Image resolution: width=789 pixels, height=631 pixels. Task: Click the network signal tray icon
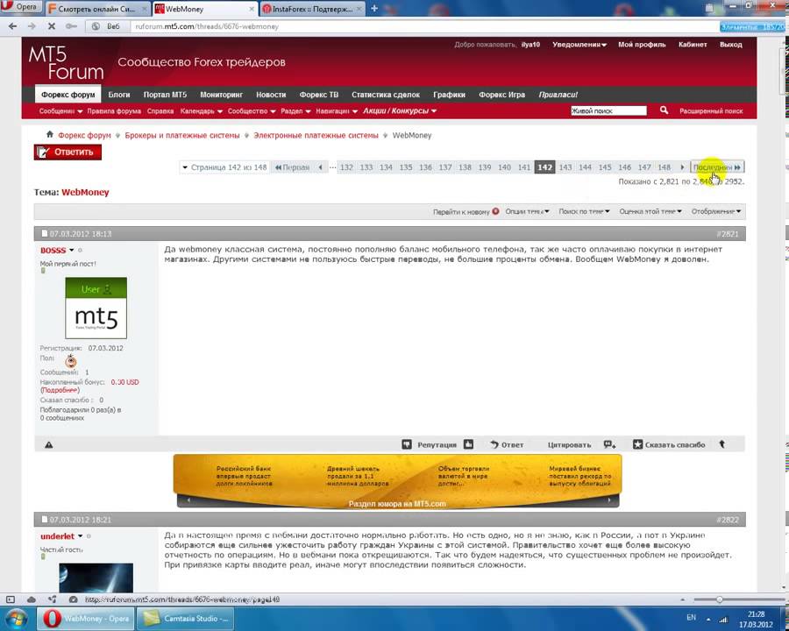click(x=723, y=620)
